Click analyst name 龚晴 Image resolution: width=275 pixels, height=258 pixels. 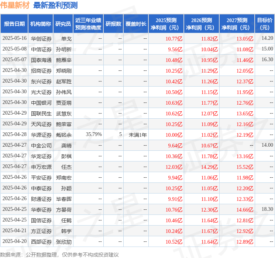point(66,146)
